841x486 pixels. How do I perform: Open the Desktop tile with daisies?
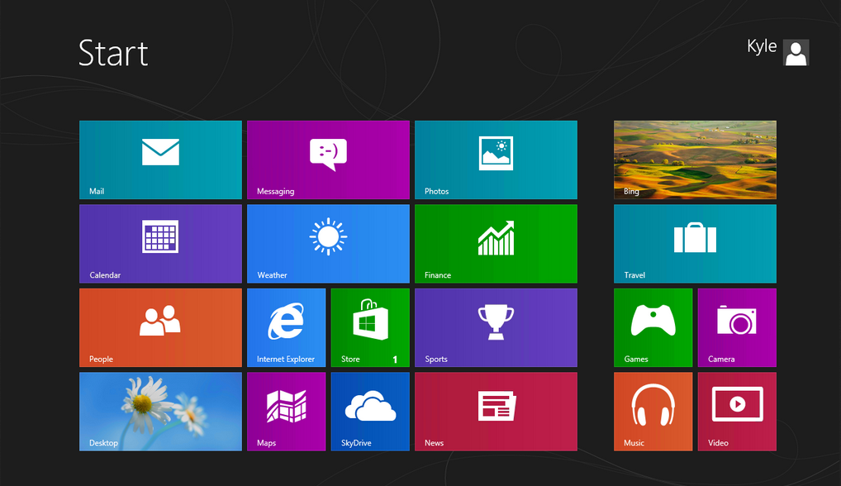point(160,412)
